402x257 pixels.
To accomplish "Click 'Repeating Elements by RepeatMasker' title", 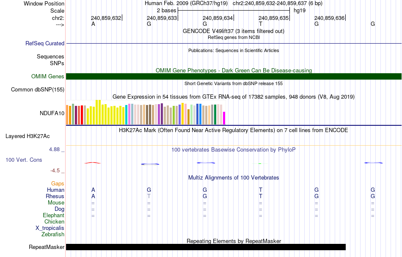I will click(234, 241).
